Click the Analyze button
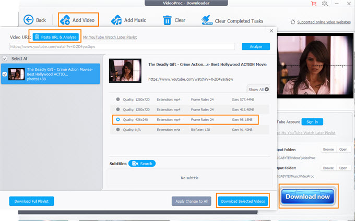Viewport: 355px width, 221px height. coord(256,46)
